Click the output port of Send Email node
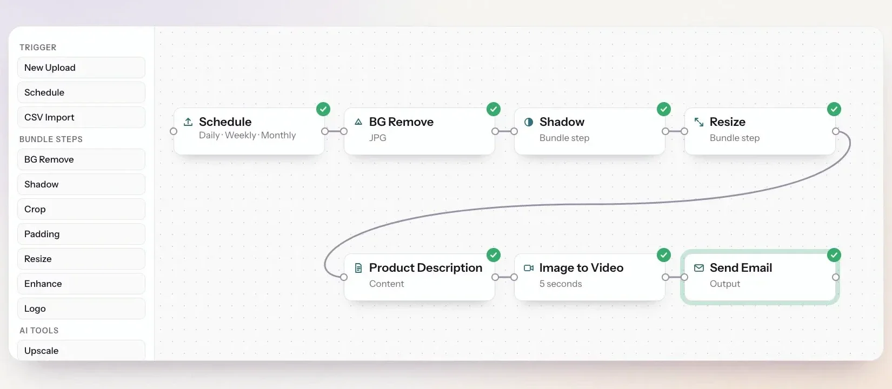 [x=836, y=277]
